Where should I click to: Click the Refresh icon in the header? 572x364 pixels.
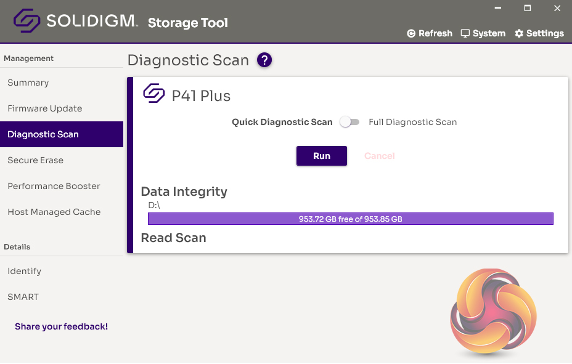[411, 34]
